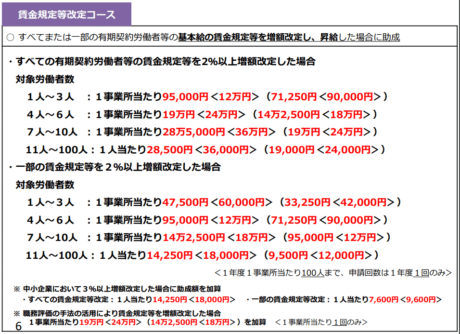Click 19万円 in the を加算 footnote line

pos(91,322)
